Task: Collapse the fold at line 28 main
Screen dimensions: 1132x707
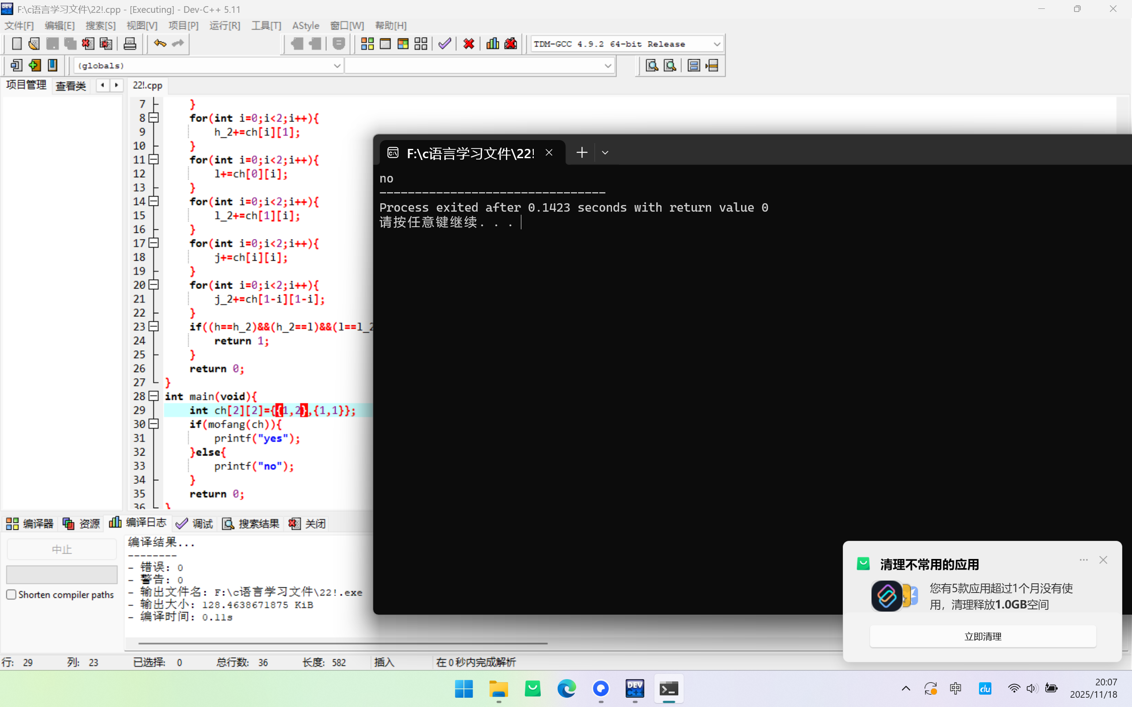Action: (153, 396)
